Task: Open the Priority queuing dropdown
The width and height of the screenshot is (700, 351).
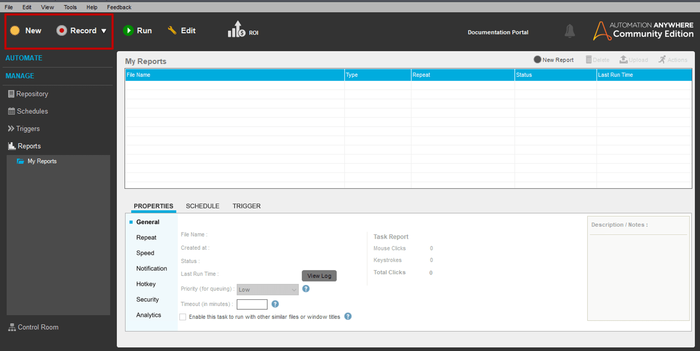Action: (x=267, y=289)
